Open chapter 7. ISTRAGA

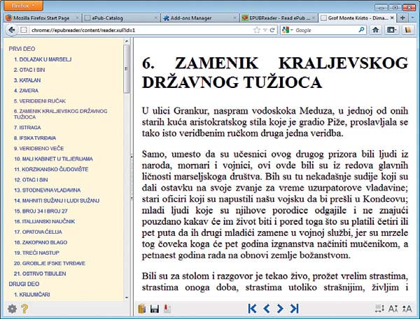[27, 128]
